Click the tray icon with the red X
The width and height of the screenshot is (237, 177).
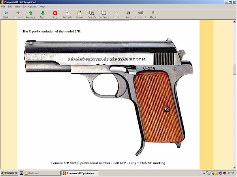[x=224, y=173]
